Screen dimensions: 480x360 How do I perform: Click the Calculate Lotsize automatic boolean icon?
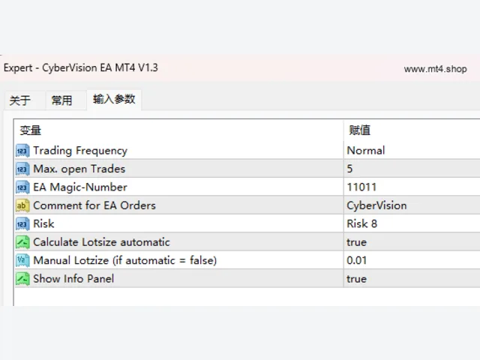pyautogui.click(x=22, y=242)
